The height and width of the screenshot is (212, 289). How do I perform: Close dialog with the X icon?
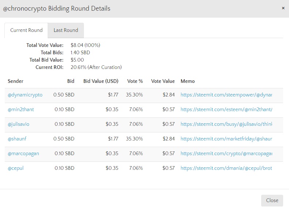pyautogui.click(x=283, y=8)
